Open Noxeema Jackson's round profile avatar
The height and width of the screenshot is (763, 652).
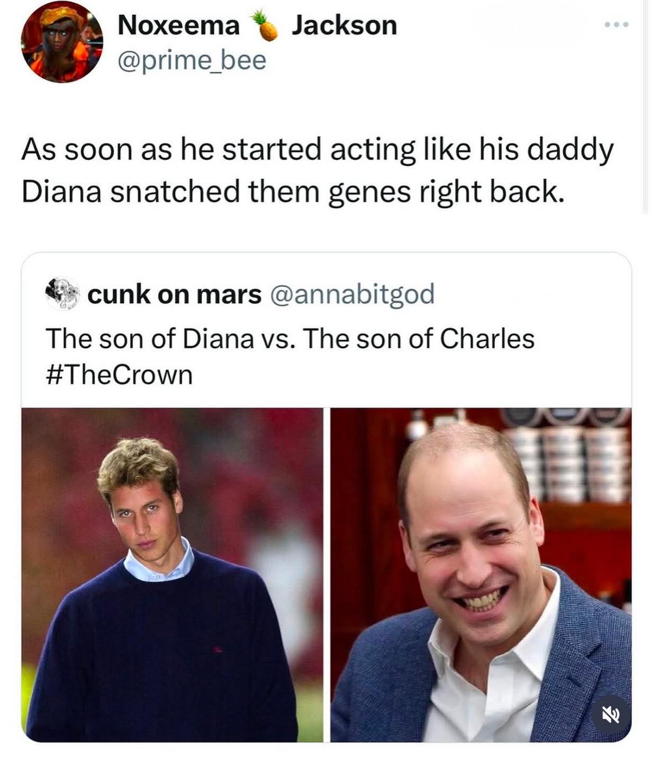pyautogui.click(x=61, y=42)
